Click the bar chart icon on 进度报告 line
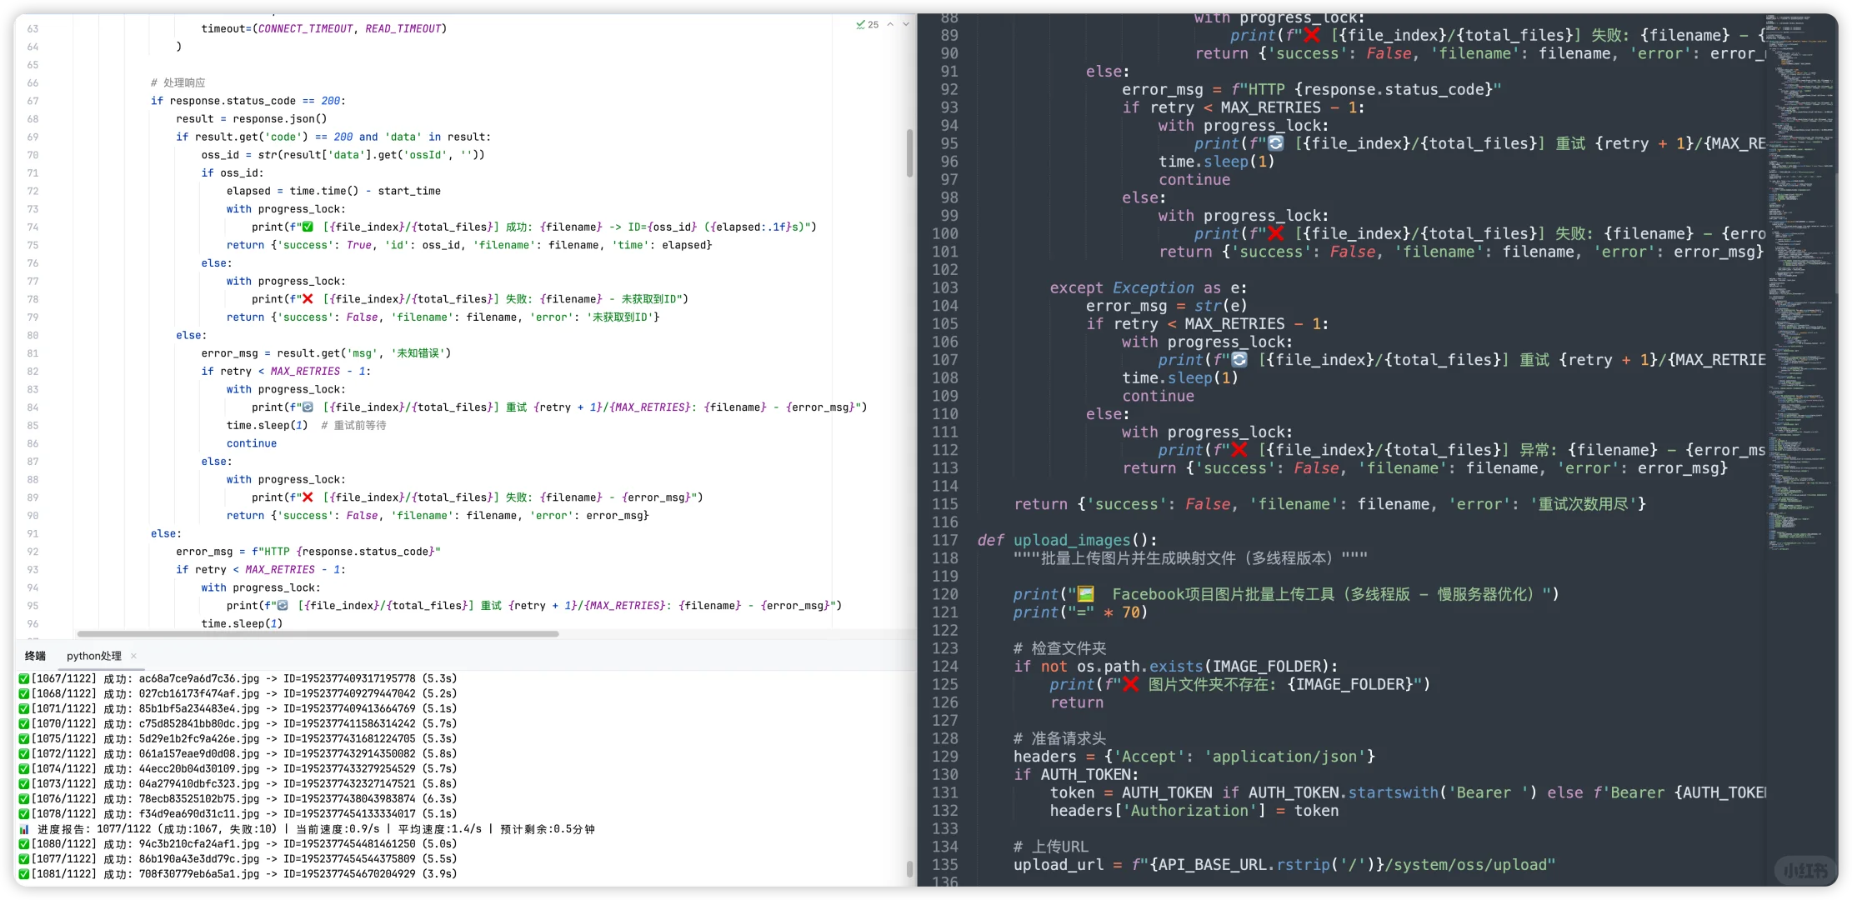This screenshot has height=900, width=1852. click(24, 829)
